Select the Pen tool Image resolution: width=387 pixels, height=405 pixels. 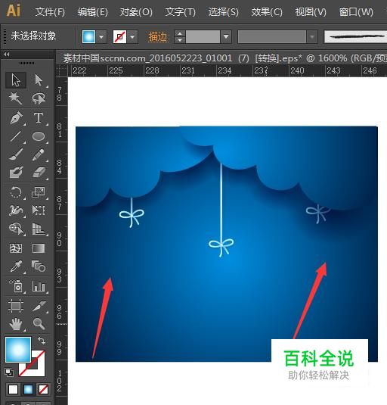point(16,118)
